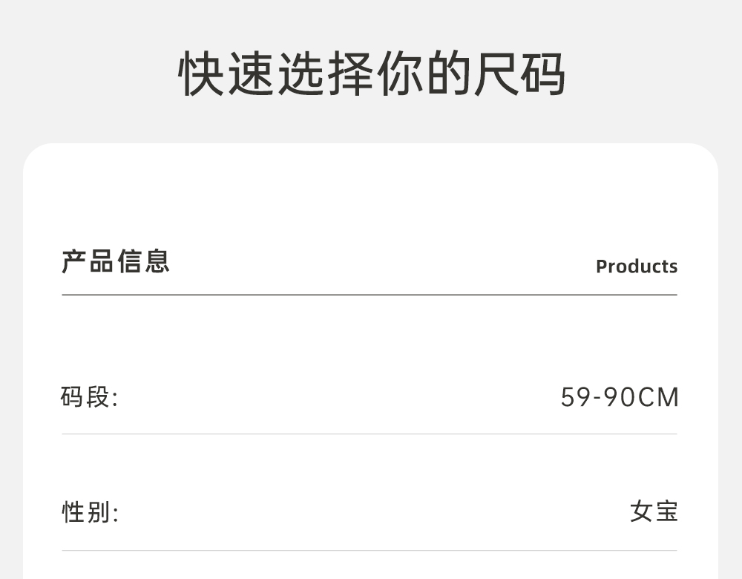
Task: Select the 性别: row label
Action: click(89, 512)
